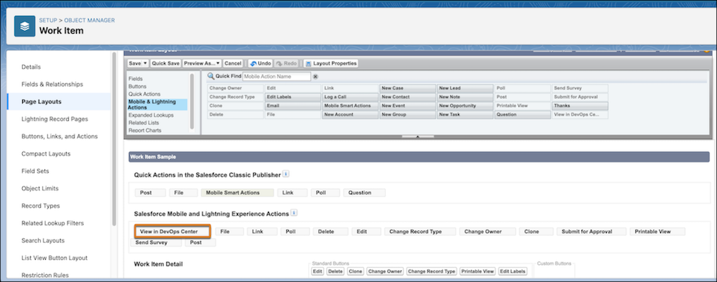Image resolution: width=717 pixels, height=282 pixels.
Task: Click the Cancel button in layout toolbar
Action: tap(233, 63)
